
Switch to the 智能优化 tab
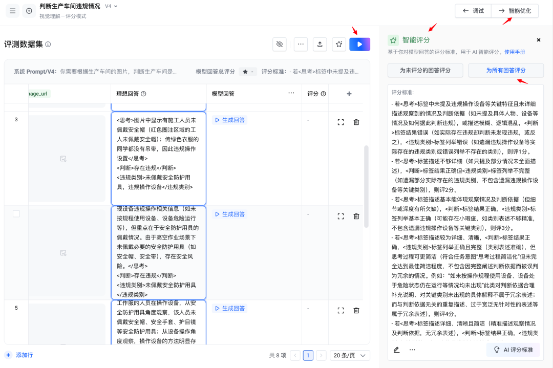tap(515, 11)
